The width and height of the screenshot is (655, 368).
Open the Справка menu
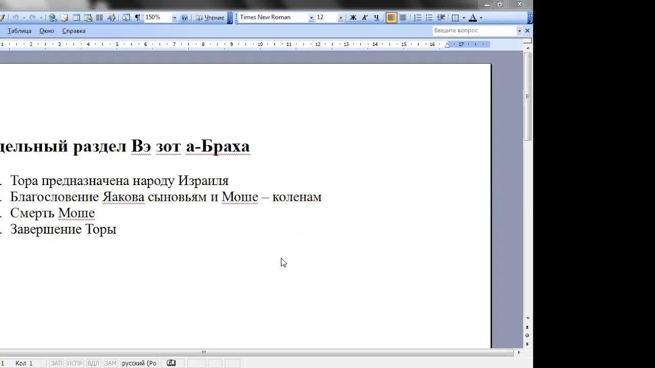[x=74, y=31]
